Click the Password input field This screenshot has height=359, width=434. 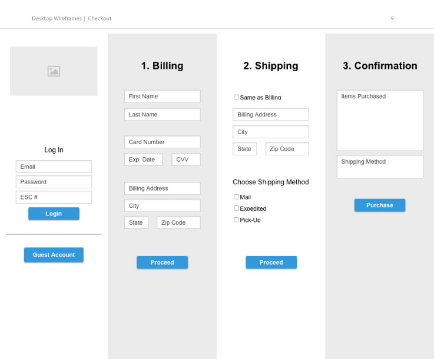click(x=54, y=182)
